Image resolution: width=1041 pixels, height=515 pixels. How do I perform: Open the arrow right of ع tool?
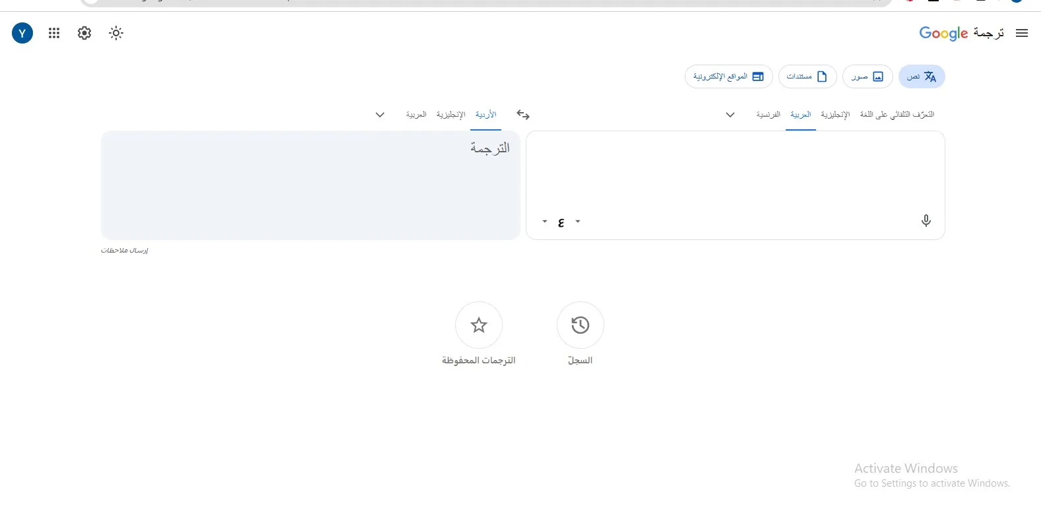pos(578,222)
